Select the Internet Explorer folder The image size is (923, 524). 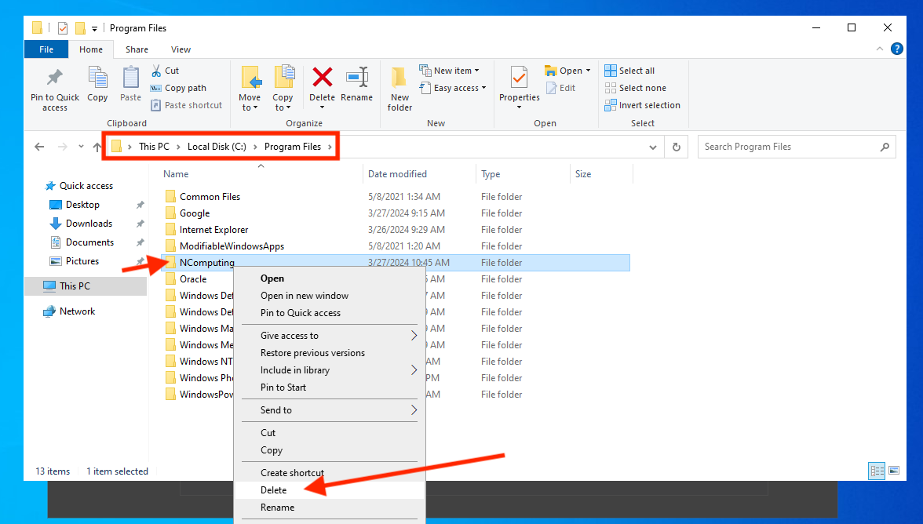[x=396, y=229]
